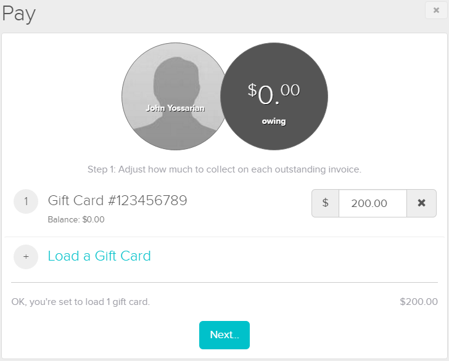Click the 200.00 value in the amount box
This screenshot has width=449, height=361.
(369, 203)
